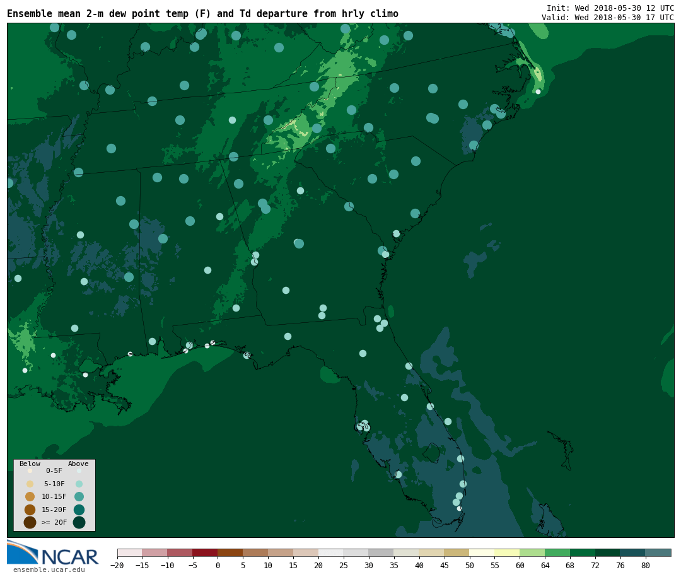
Task: Click the dark red colorbar swatch between -5 and 0
Action: point(205,552)
